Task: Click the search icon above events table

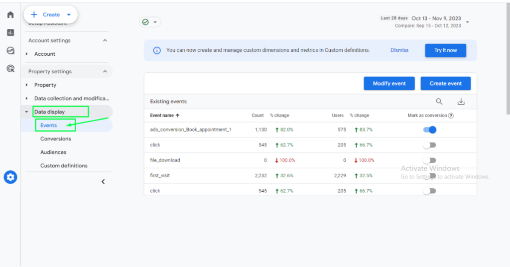Action: click(439, 102)
